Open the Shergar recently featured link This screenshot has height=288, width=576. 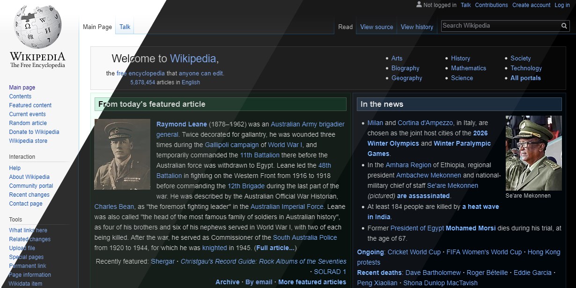pos(162,261)
